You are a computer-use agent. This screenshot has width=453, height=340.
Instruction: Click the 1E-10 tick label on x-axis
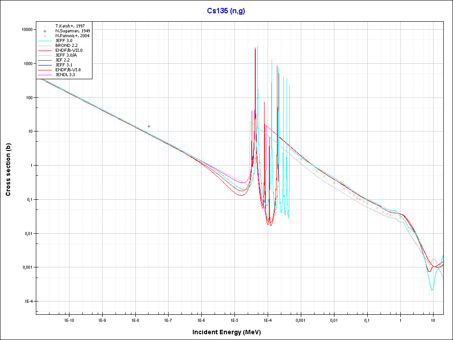click(69, 320)
